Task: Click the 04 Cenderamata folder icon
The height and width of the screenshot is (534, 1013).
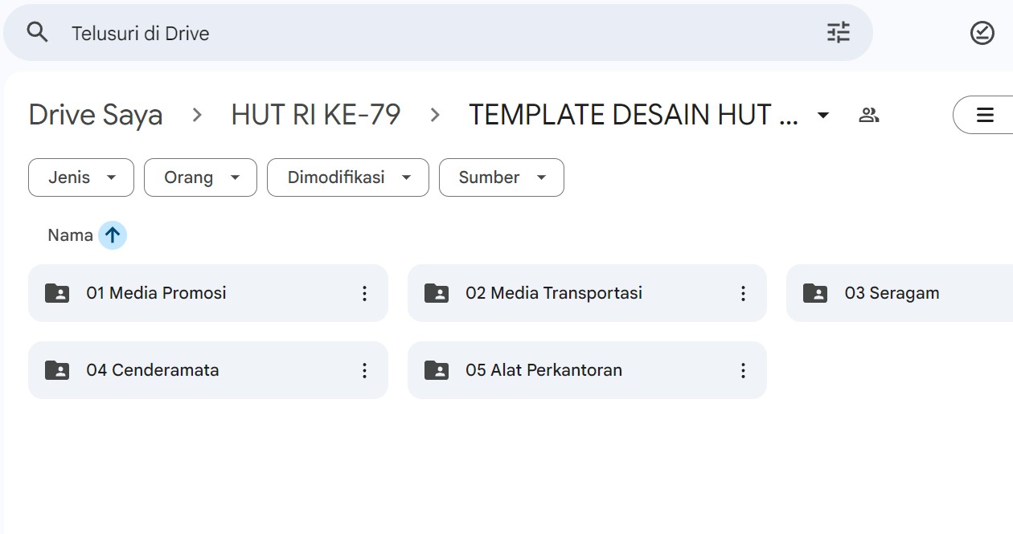Action: pos(56,370)
